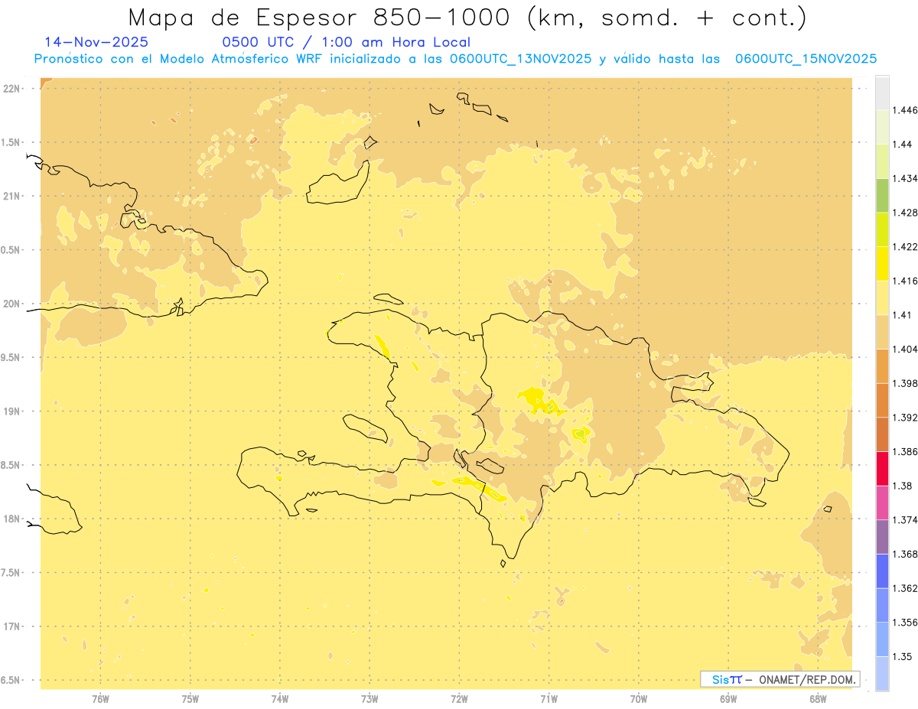Select the '1.422' legend value
918x709 pixels.
click(x=905, y=246)
